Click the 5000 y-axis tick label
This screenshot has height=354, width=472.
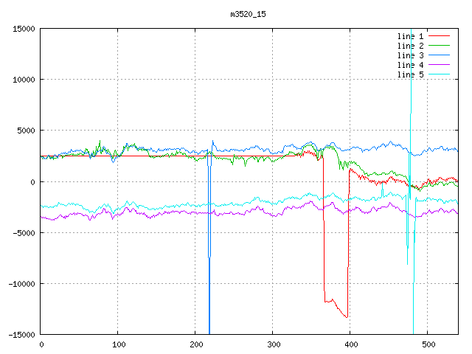(26, 131)
